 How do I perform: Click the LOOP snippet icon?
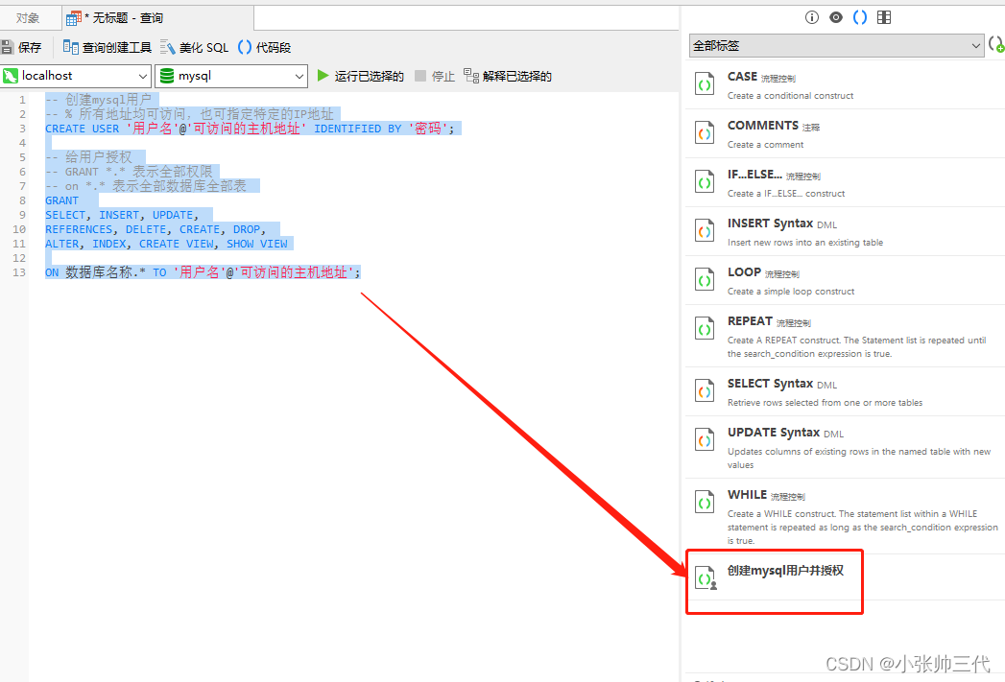(705, 280)
